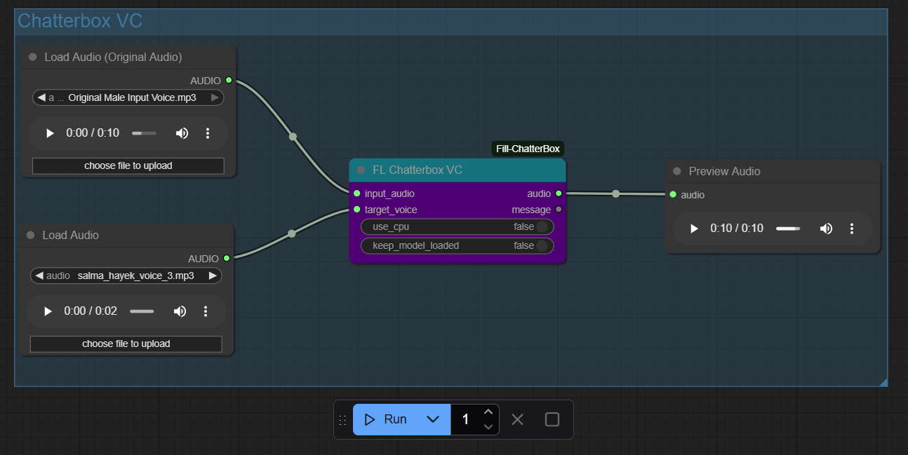Image resolution: width=908 pixels, height=455 pixels.
Task: Open the three-dot menu on Preview Audio player
Action: [x=851, y=228]
